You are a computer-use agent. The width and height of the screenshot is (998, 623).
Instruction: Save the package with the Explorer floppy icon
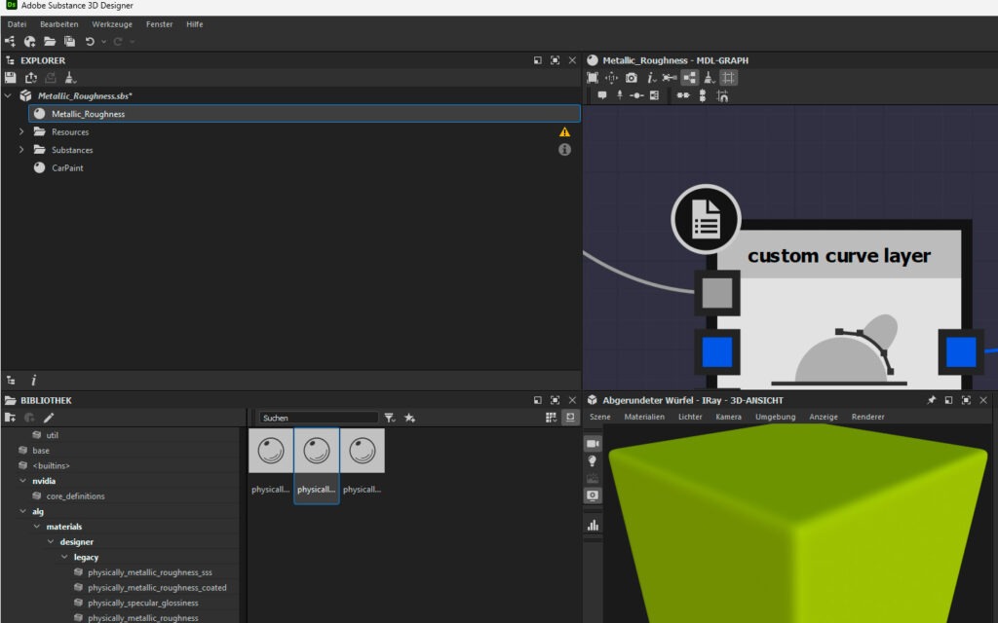point(10,78)
